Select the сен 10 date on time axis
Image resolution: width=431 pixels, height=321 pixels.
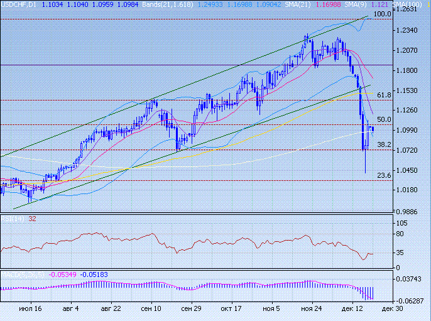point(151,310)
